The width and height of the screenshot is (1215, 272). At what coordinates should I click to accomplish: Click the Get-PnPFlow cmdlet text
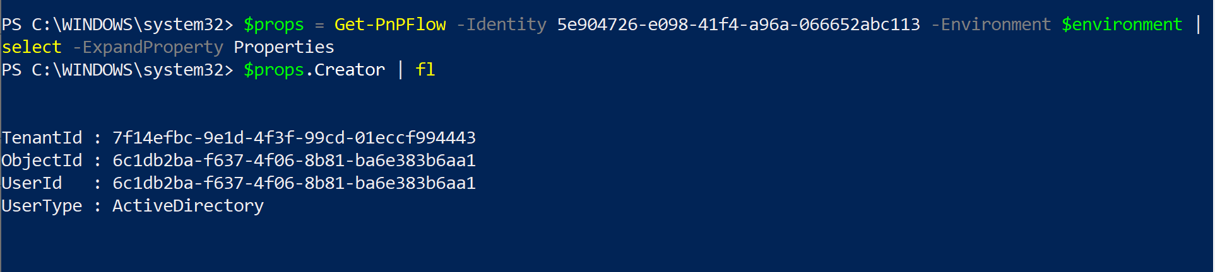click(x=390, y=25)
